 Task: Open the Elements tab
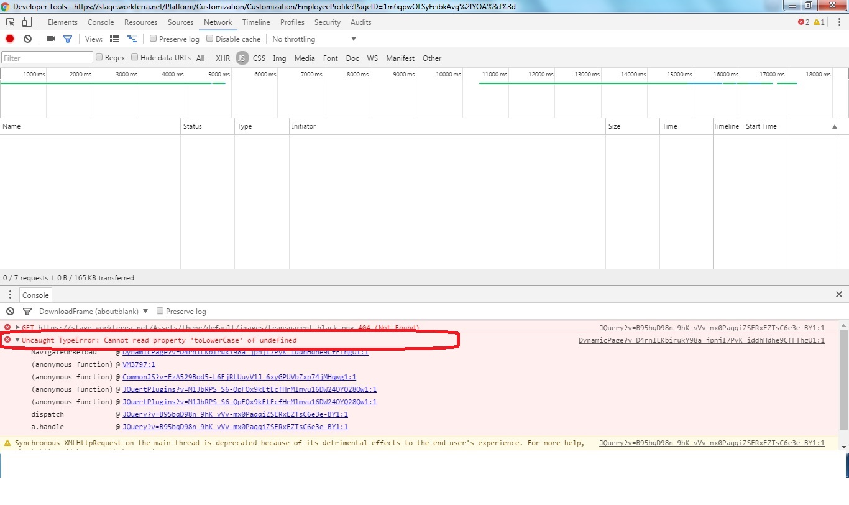[63, 22]
